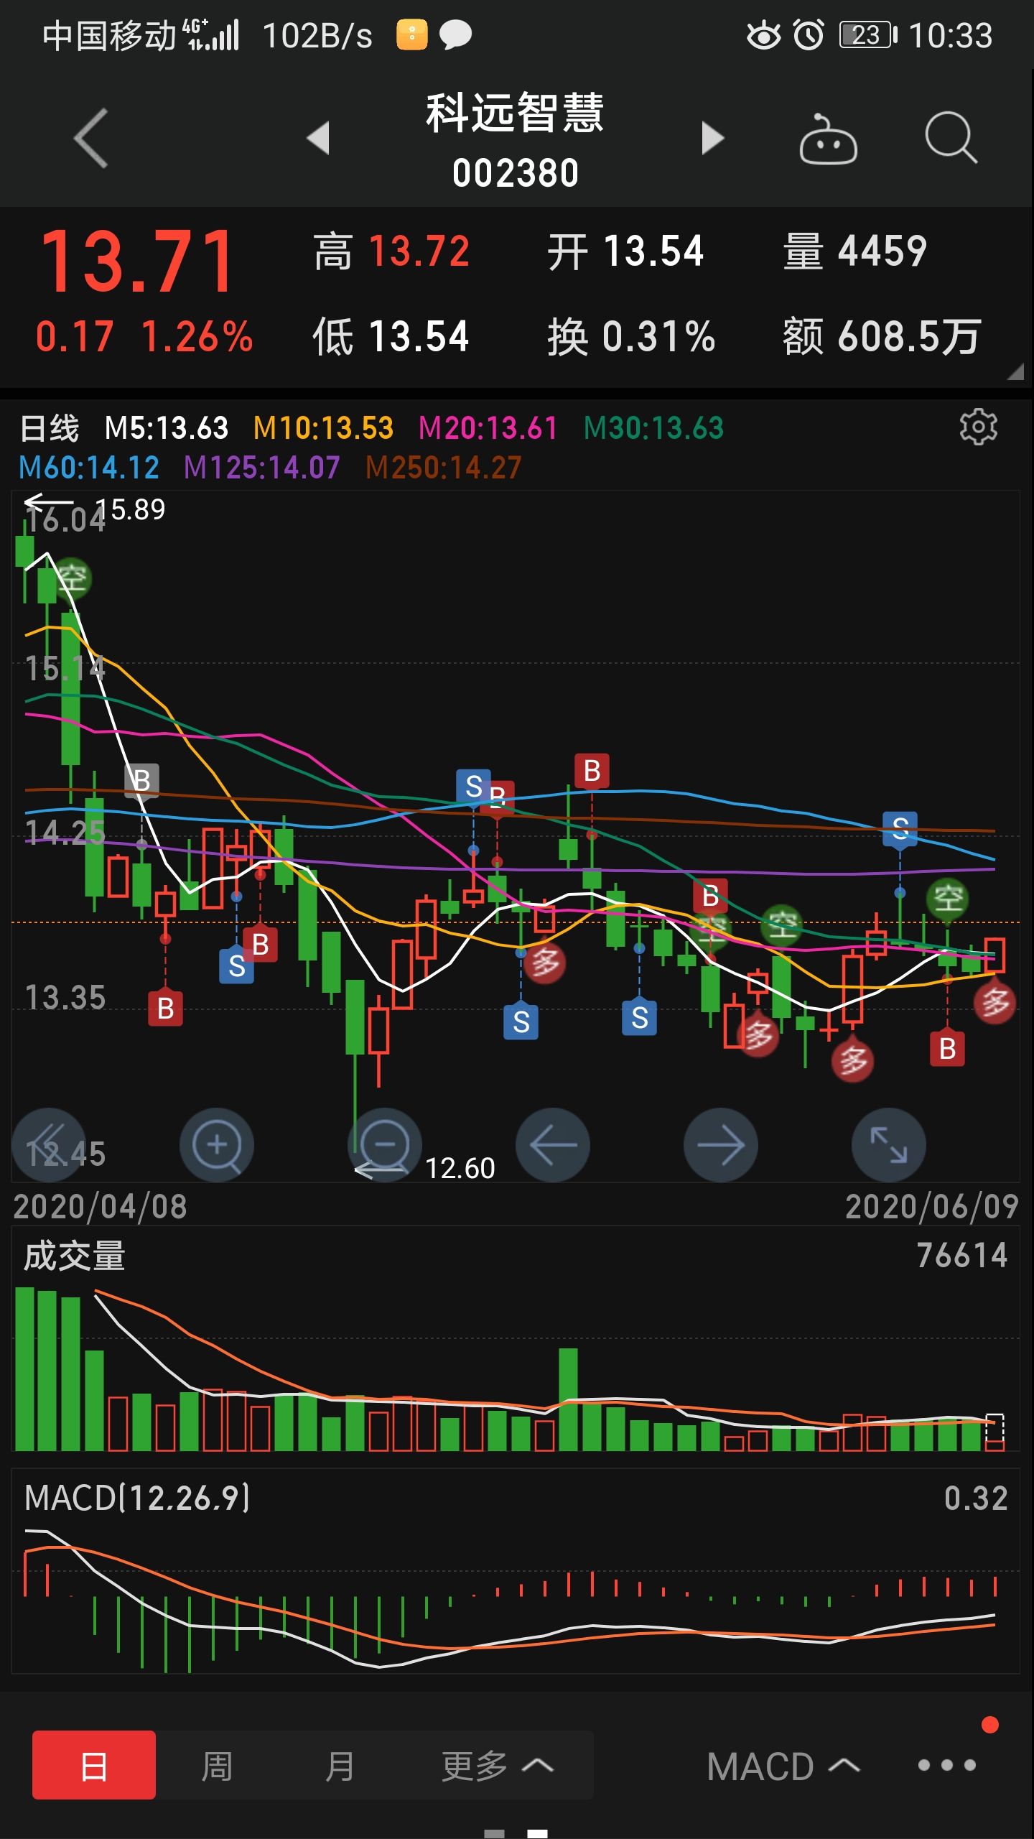Expand the chart to fullscreen
Screen dimensions: 1034x1839
[889, 1145]
